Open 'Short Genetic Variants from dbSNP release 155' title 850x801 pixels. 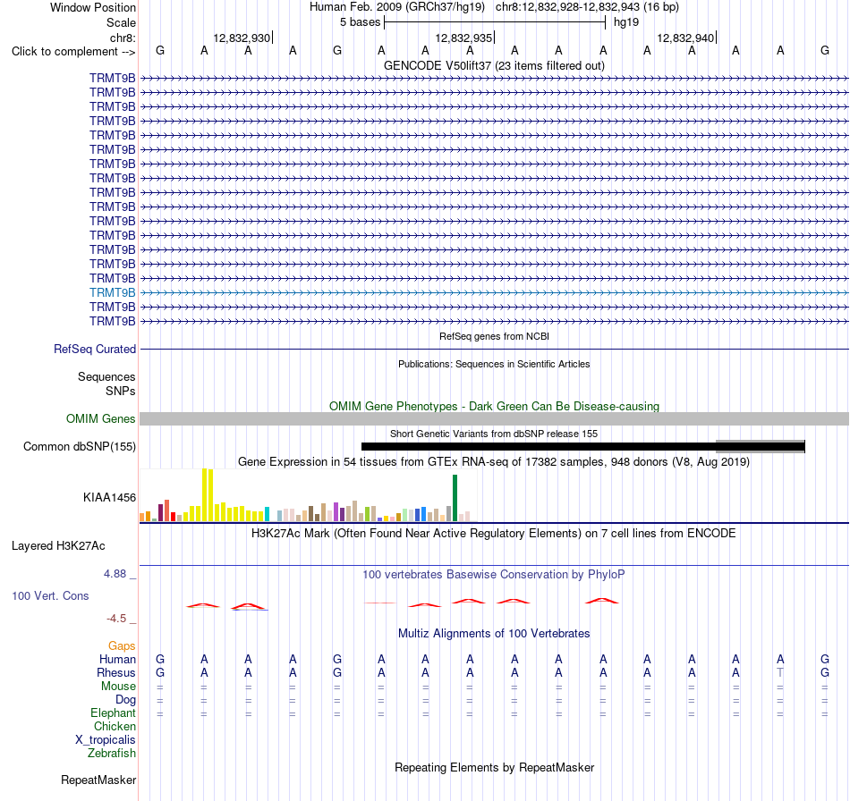494,434
